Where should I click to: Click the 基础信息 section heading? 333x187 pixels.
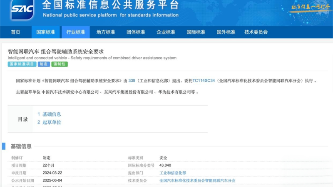[x=21, y=146]
